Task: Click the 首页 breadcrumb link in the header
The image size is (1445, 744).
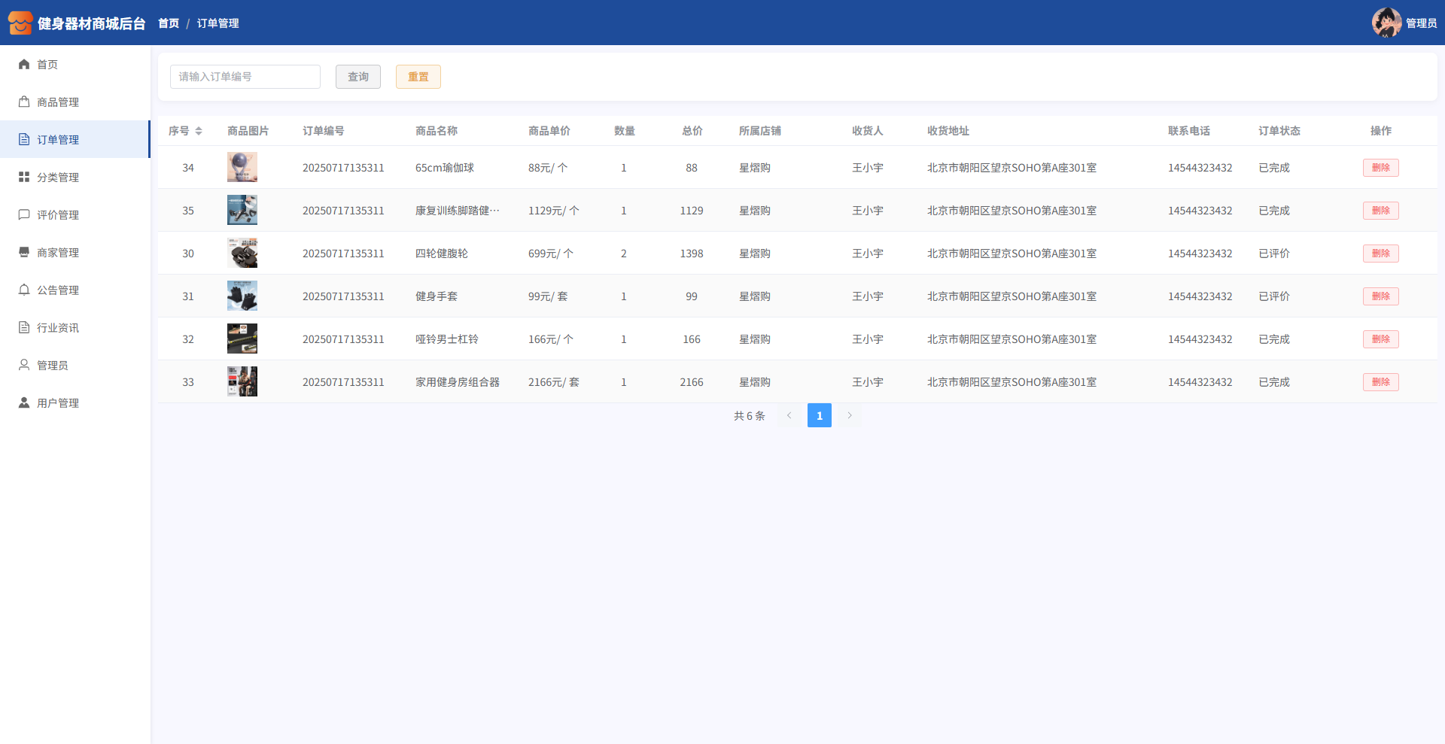Action: tap(169, 23)
